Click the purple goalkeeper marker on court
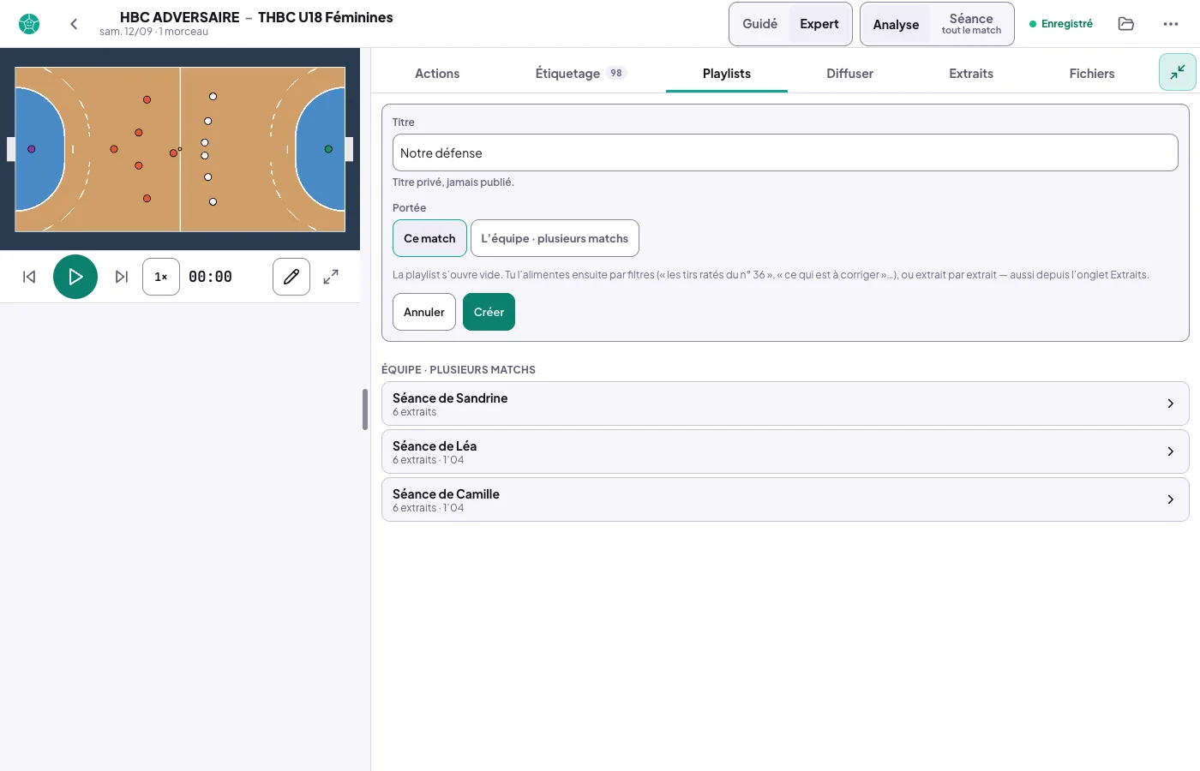Screen dimensions: 1200x771 click(x=32, y=149)
